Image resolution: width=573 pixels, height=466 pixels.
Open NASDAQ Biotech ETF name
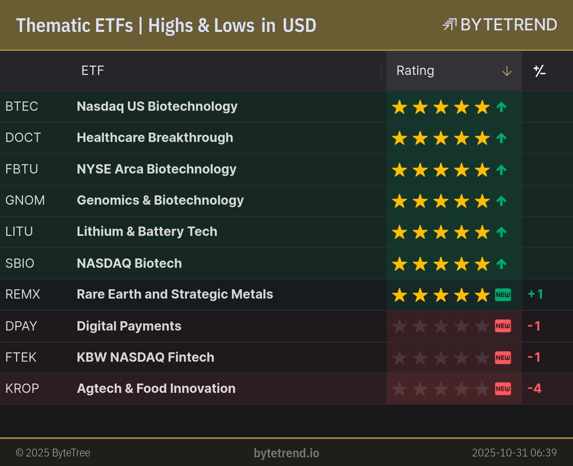[x=129, y=263]
